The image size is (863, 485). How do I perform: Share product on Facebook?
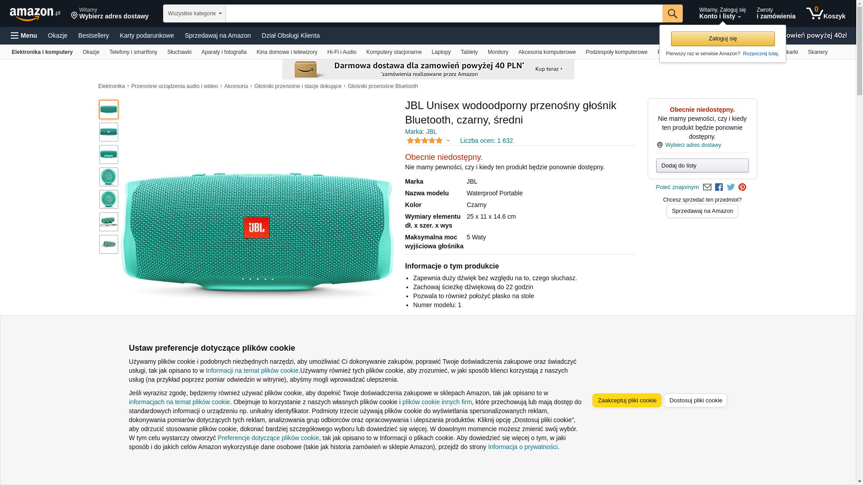click(x=719, y=187)
